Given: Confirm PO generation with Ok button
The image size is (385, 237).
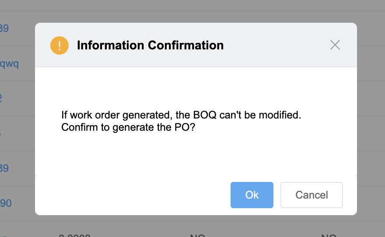Looking at the screenshot, I should coord(252,195).
